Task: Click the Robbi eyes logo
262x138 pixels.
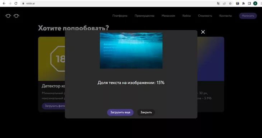Action: tap(12, 16)
